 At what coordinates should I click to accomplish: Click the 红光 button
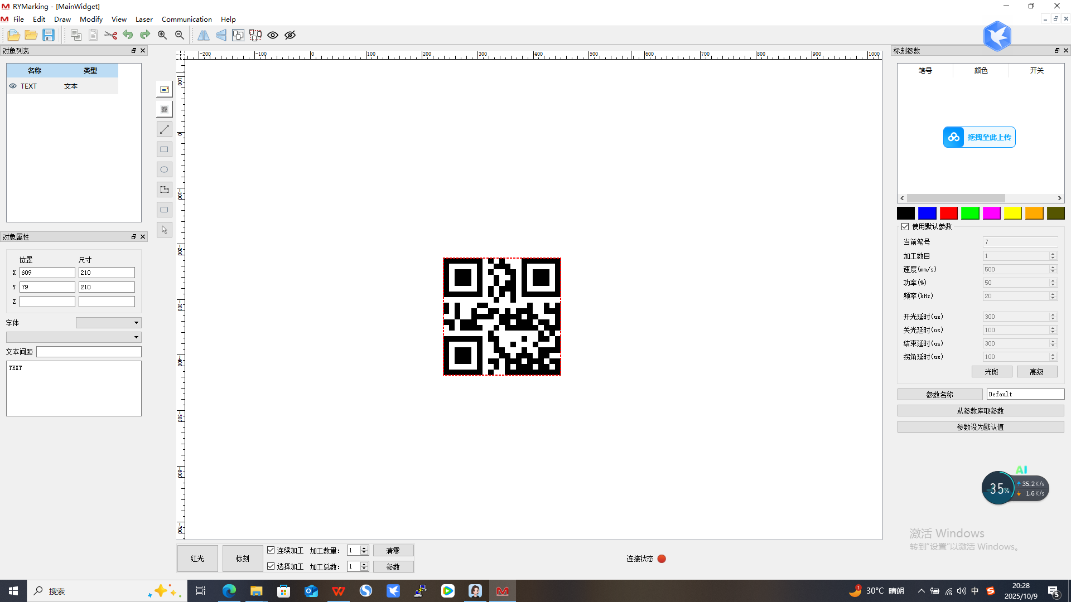(197, 558)
